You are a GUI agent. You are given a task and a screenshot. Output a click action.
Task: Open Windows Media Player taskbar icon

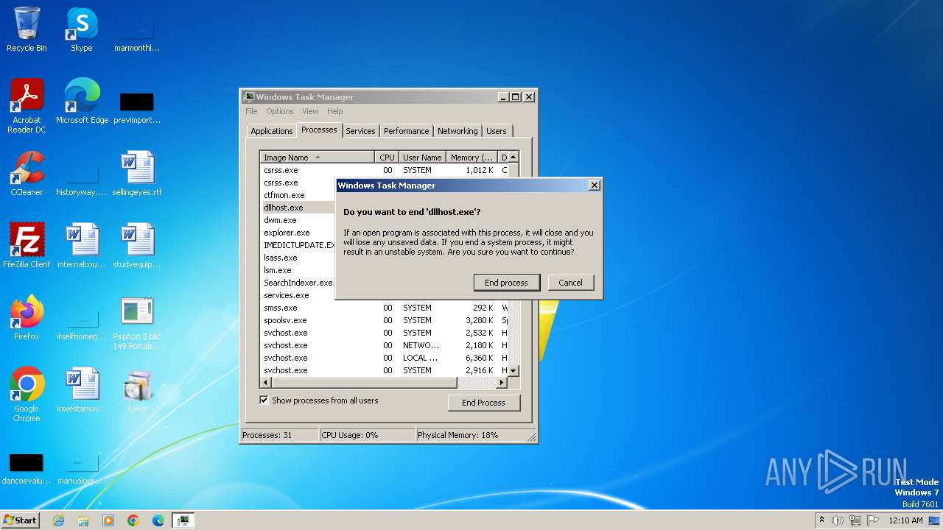[108, 520]
